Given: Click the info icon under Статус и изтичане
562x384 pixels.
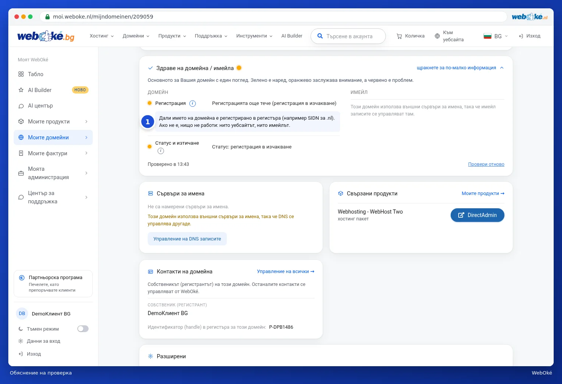Looking at the screenshot, I should [161, 151].
